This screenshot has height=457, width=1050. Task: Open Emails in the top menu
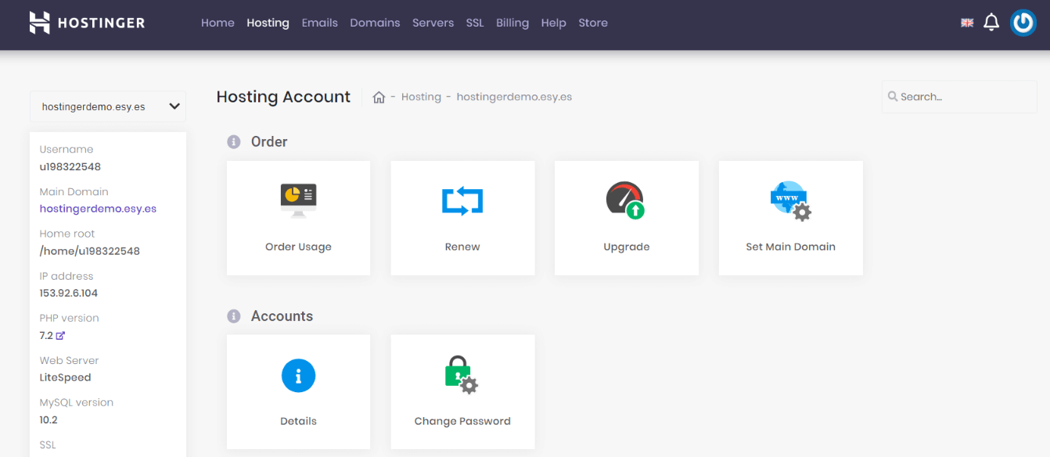pos(320,23)
